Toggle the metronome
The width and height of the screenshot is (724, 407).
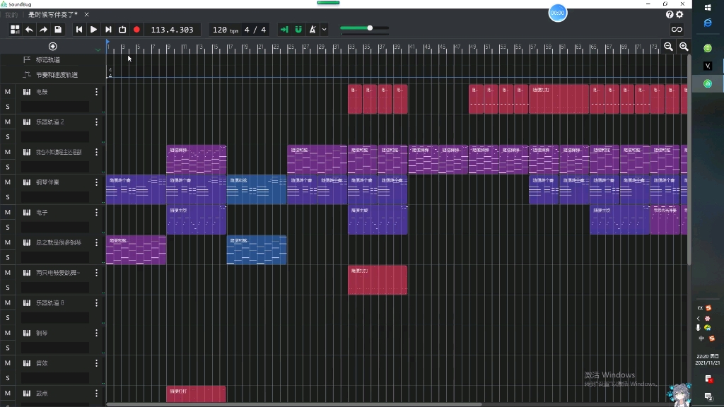pos(313,30)
